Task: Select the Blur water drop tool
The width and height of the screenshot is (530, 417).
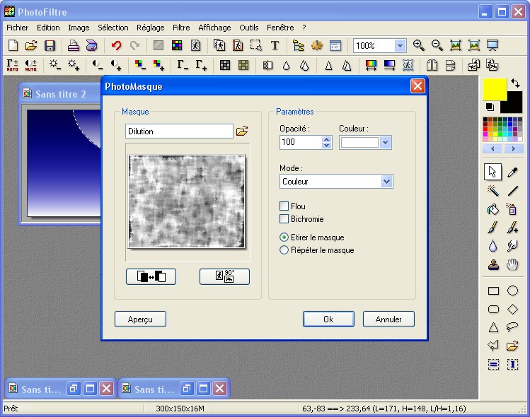Action: pos(492,246)
